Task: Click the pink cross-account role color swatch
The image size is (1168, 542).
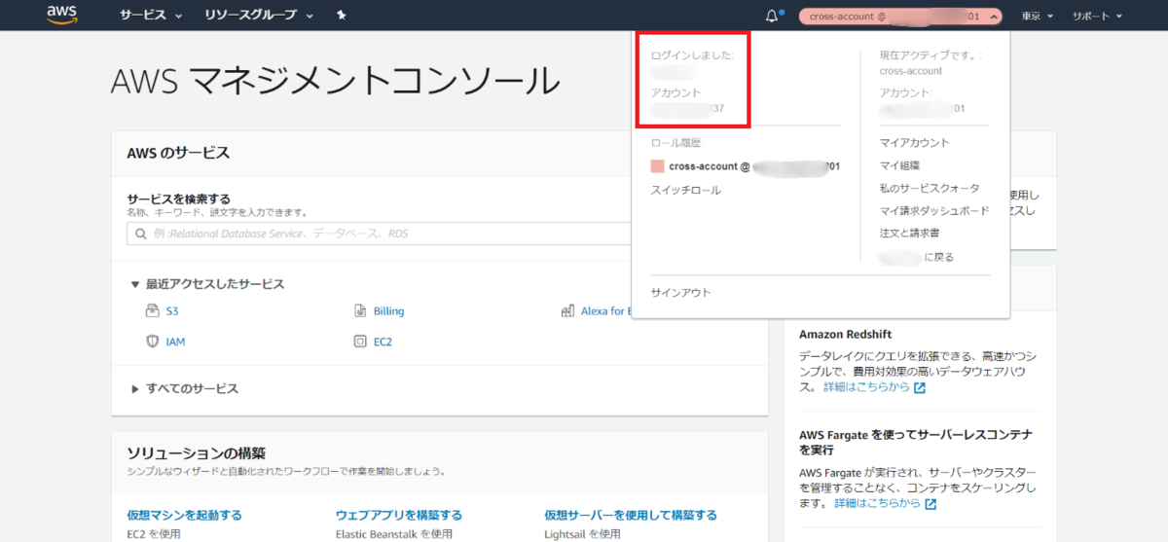Action: 657,166
